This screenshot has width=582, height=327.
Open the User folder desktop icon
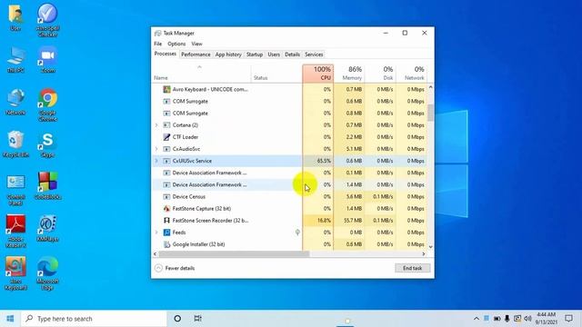[15, 17]
